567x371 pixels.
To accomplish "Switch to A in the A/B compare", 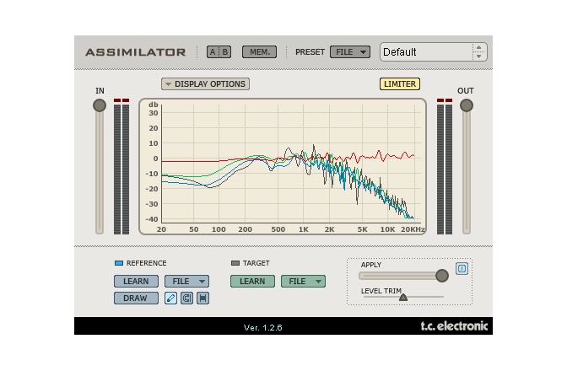I will click(x=213, y=52).
